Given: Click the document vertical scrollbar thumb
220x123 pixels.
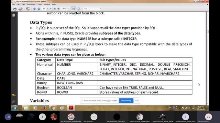Looking at the screenshot, I should [208, 31].
